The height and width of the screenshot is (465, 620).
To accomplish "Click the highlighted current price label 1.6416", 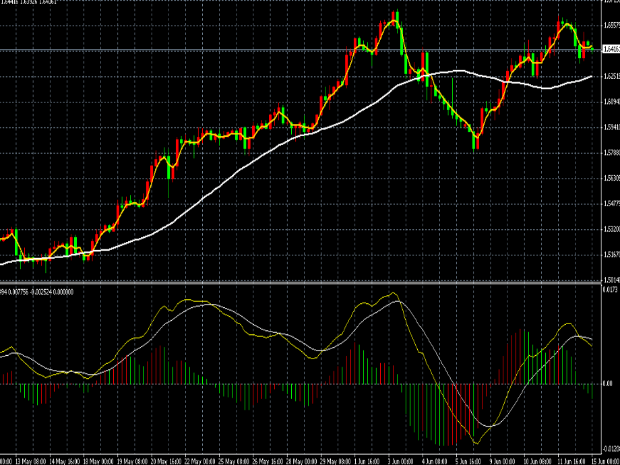I will pyautogui.click(x=611, y=49).
